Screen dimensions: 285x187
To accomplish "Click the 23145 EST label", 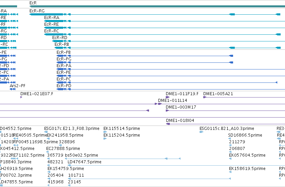I will pyautogui.click(x=75, y=182).
